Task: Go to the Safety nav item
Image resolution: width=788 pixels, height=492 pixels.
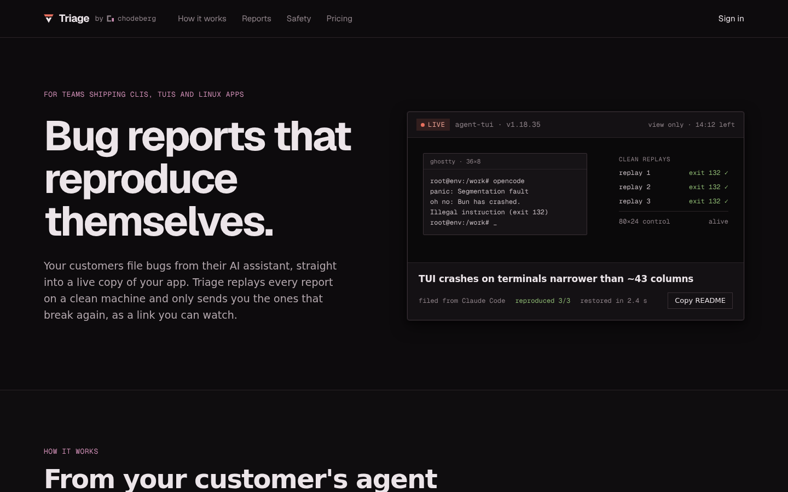Action: 299,19
